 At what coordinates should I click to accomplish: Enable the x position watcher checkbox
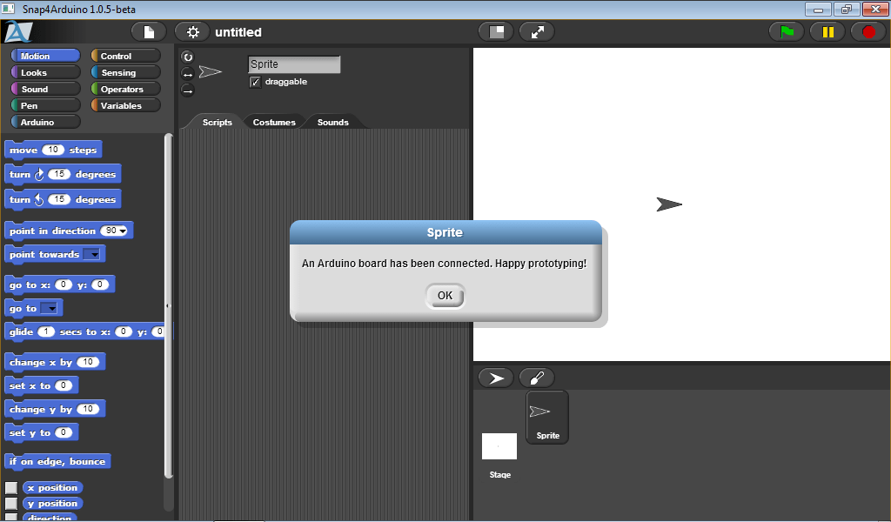[11, 488]
